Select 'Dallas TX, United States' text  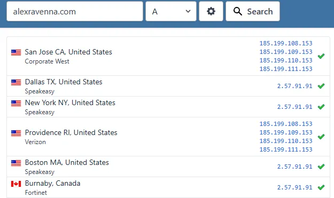tap(64, 82)
